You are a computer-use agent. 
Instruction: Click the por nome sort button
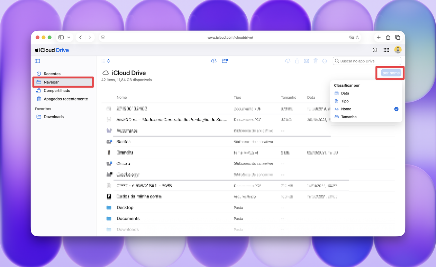(x=391, y=73)
